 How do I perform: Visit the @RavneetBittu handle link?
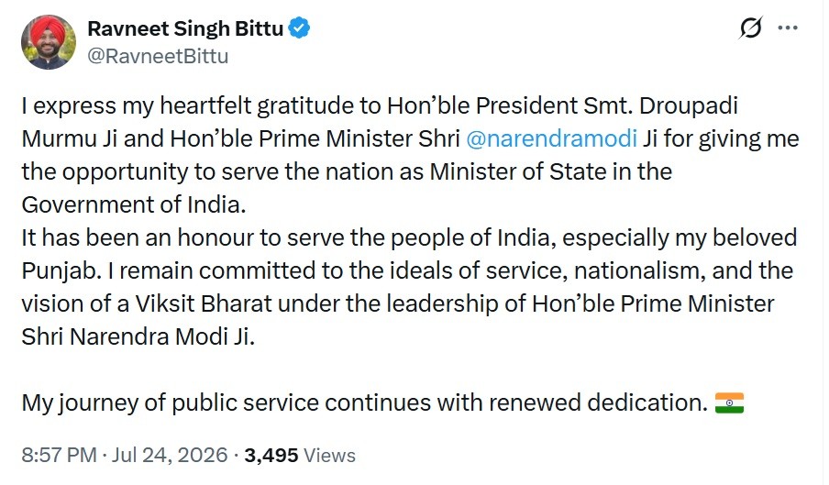tap(158, 56)
